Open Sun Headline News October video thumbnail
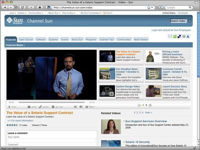Image resolution: width=200 pixels, height=150 pixels. click(x=107, y=74)
